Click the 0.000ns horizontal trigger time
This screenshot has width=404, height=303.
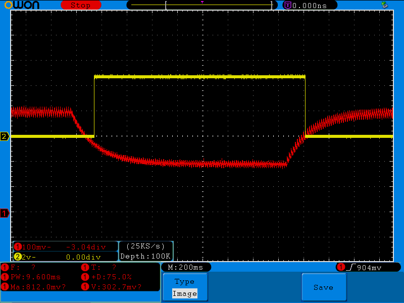[x=310, y=6]
